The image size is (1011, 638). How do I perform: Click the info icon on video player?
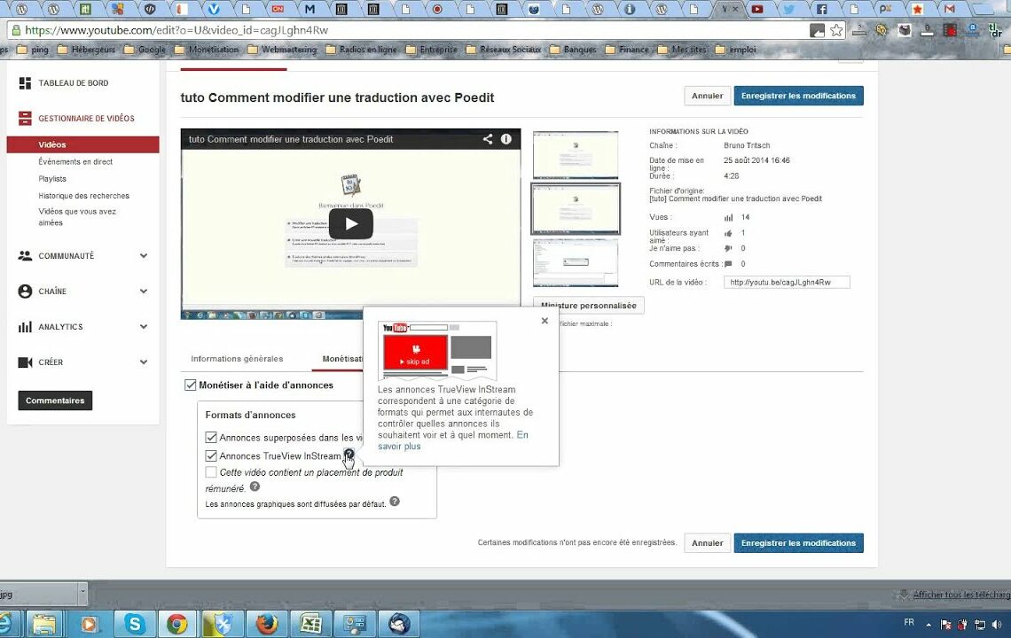pos(506,139)
